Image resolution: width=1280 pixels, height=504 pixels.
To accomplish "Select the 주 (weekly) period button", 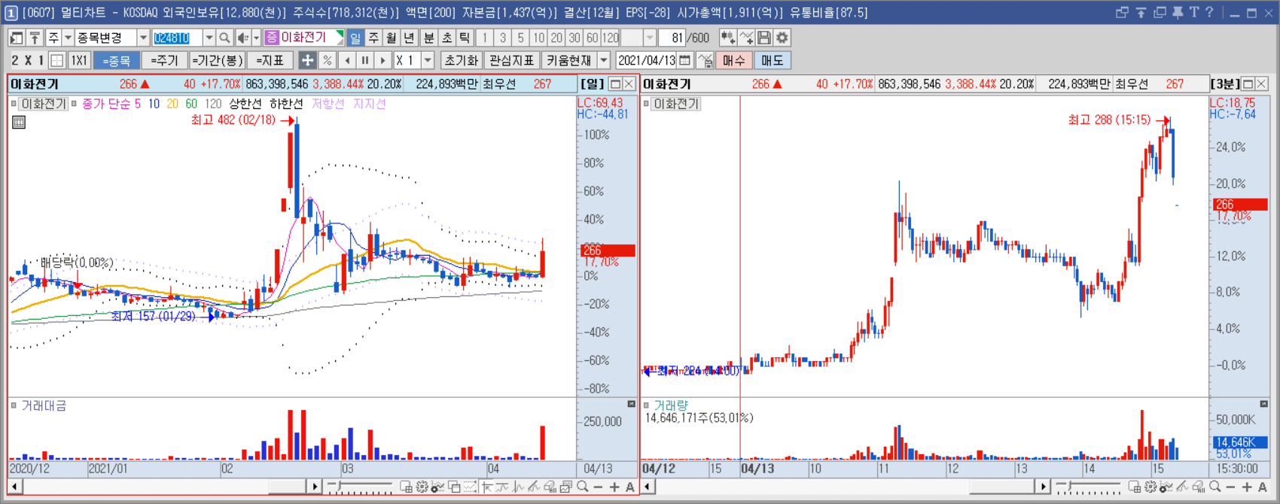I will coord(373,38).
